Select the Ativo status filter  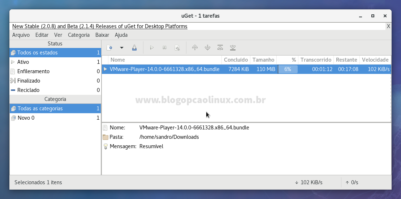[x=55, y=62]
